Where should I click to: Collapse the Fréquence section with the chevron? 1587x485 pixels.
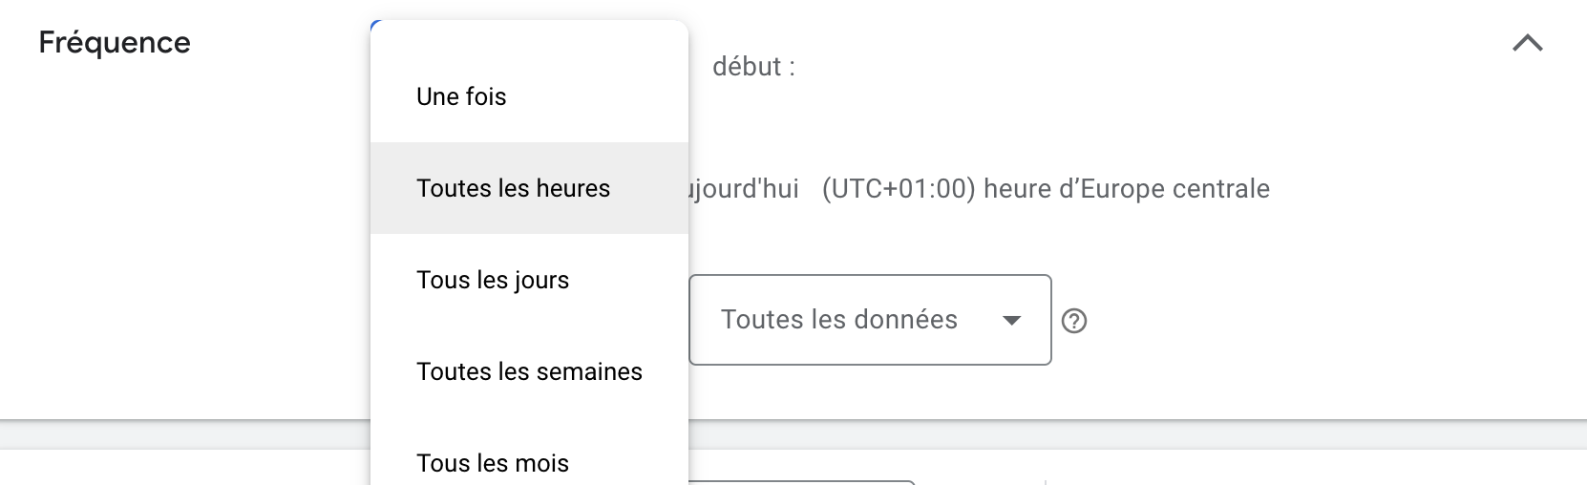[x=1527, y=43]
